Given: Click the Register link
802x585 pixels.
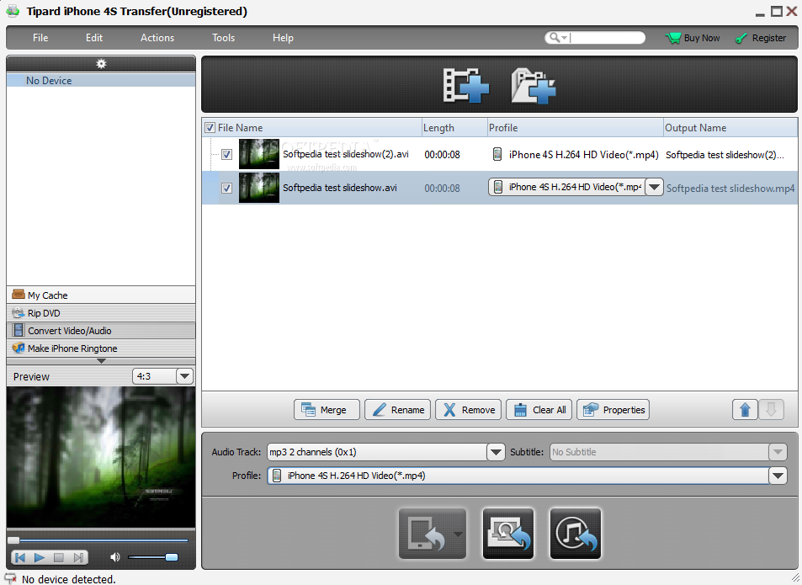Looking at the screenshot, I should coord(768,38).
